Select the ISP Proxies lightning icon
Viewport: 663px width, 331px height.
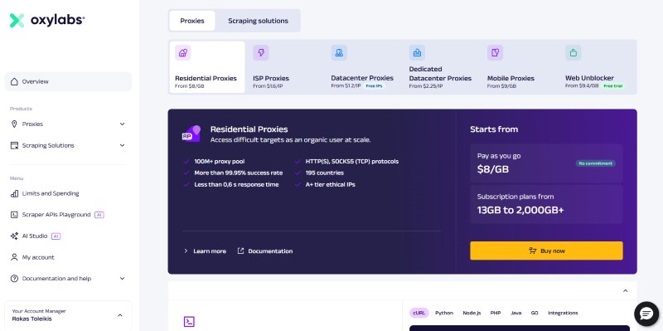(261, 53)
